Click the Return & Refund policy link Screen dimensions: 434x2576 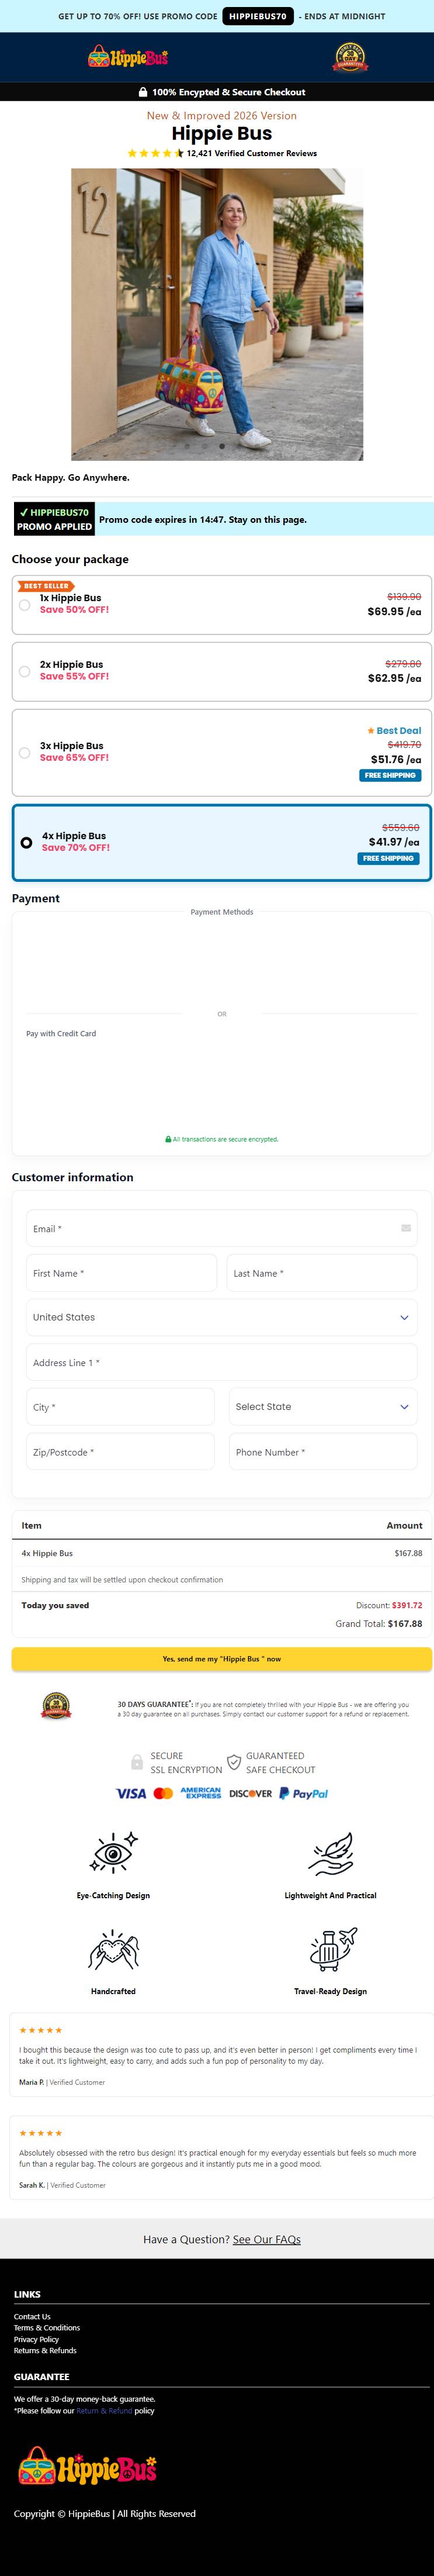click(104, 2410)
